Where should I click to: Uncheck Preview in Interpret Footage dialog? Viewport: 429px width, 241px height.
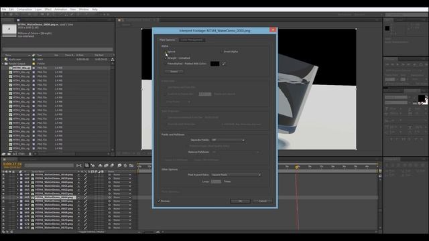[x=159, y=201]
